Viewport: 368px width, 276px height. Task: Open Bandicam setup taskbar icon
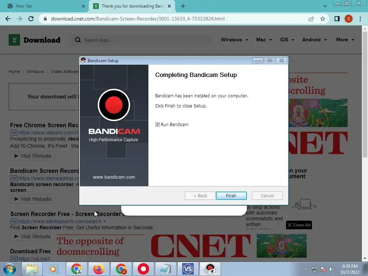coord(210,269)
